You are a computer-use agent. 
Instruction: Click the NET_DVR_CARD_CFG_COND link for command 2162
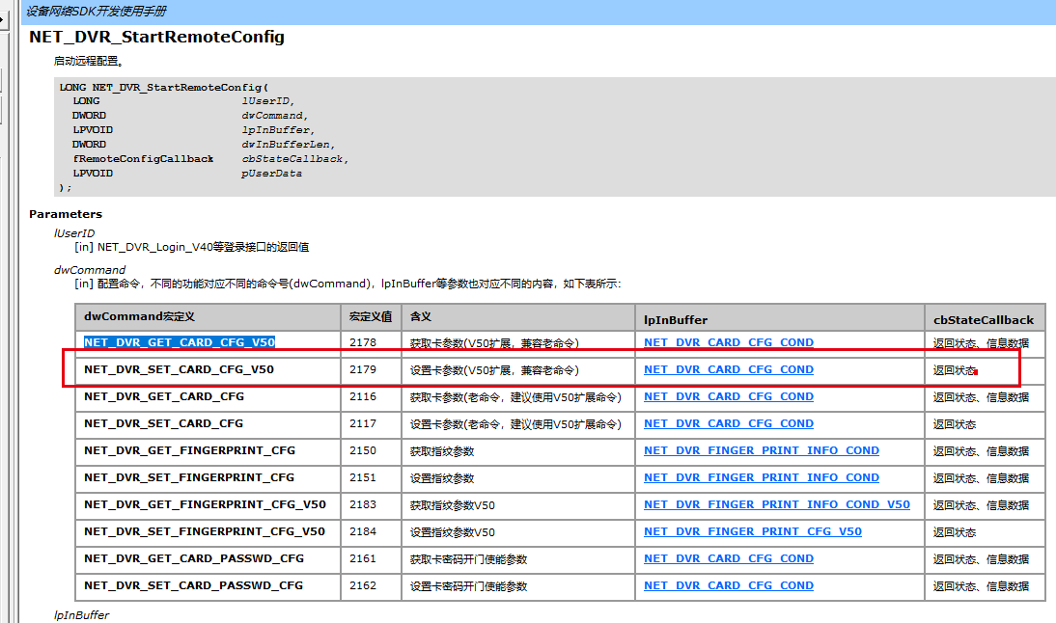click(x=728, y=585)
